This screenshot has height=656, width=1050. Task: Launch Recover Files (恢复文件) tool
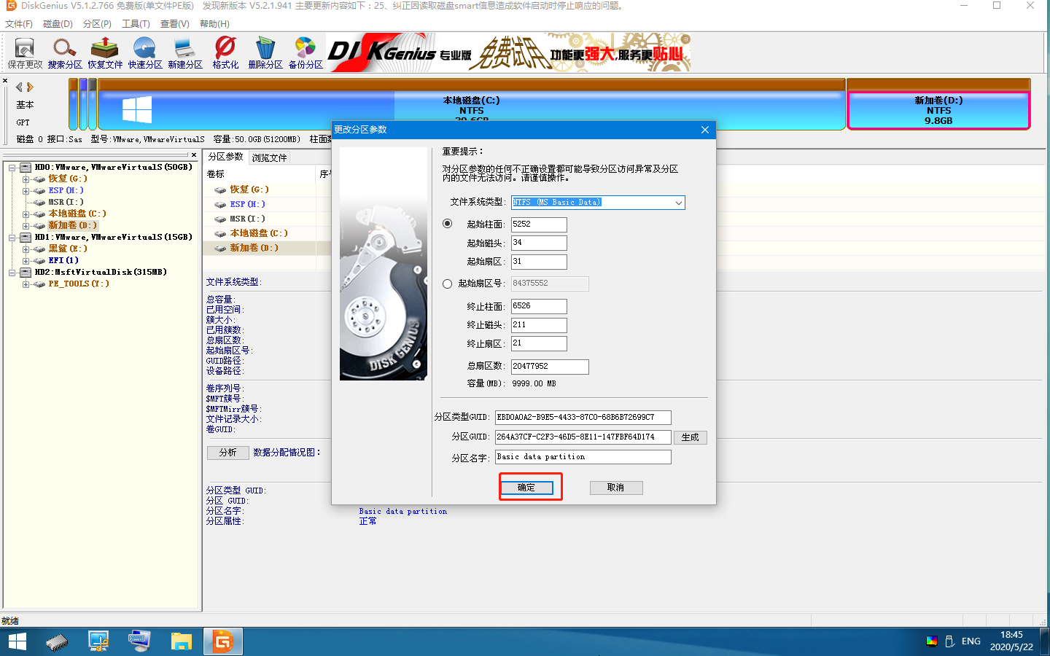tap(105, 53)
